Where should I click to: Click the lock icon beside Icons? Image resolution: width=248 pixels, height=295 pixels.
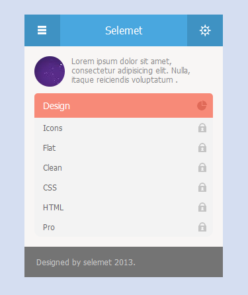point(202,128)
